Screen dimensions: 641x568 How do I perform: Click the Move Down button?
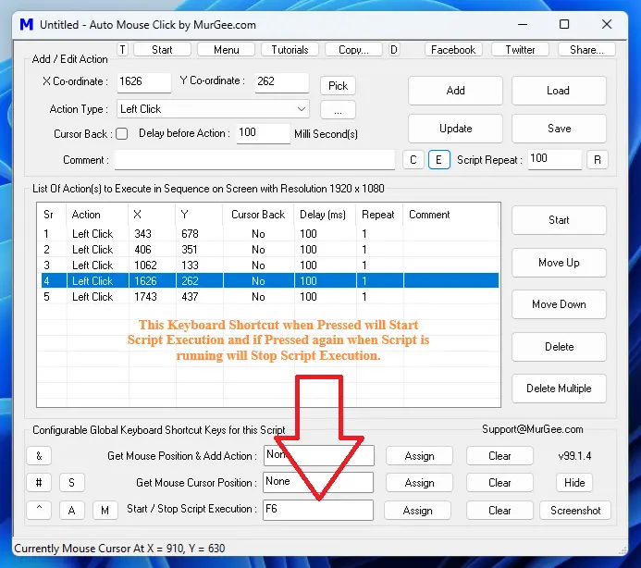pyautogui.click(x=559, y=304)
